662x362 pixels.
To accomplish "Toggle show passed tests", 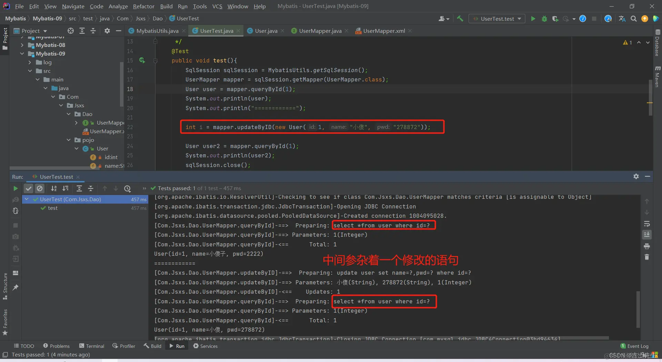I will [29, 188].
